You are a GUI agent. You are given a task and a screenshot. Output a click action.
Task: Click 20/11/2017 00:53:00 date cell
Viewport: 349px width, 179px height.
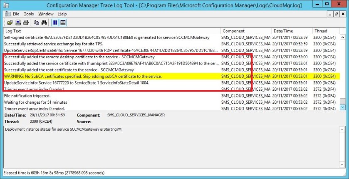coord(290,57)
